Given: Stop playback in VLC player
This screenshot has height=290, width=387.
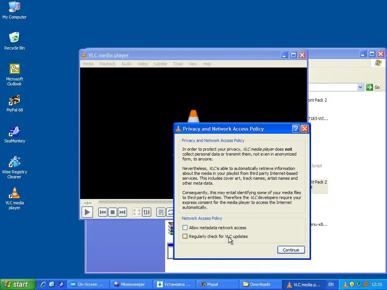Looking at the screenshot, I should 113,212.
